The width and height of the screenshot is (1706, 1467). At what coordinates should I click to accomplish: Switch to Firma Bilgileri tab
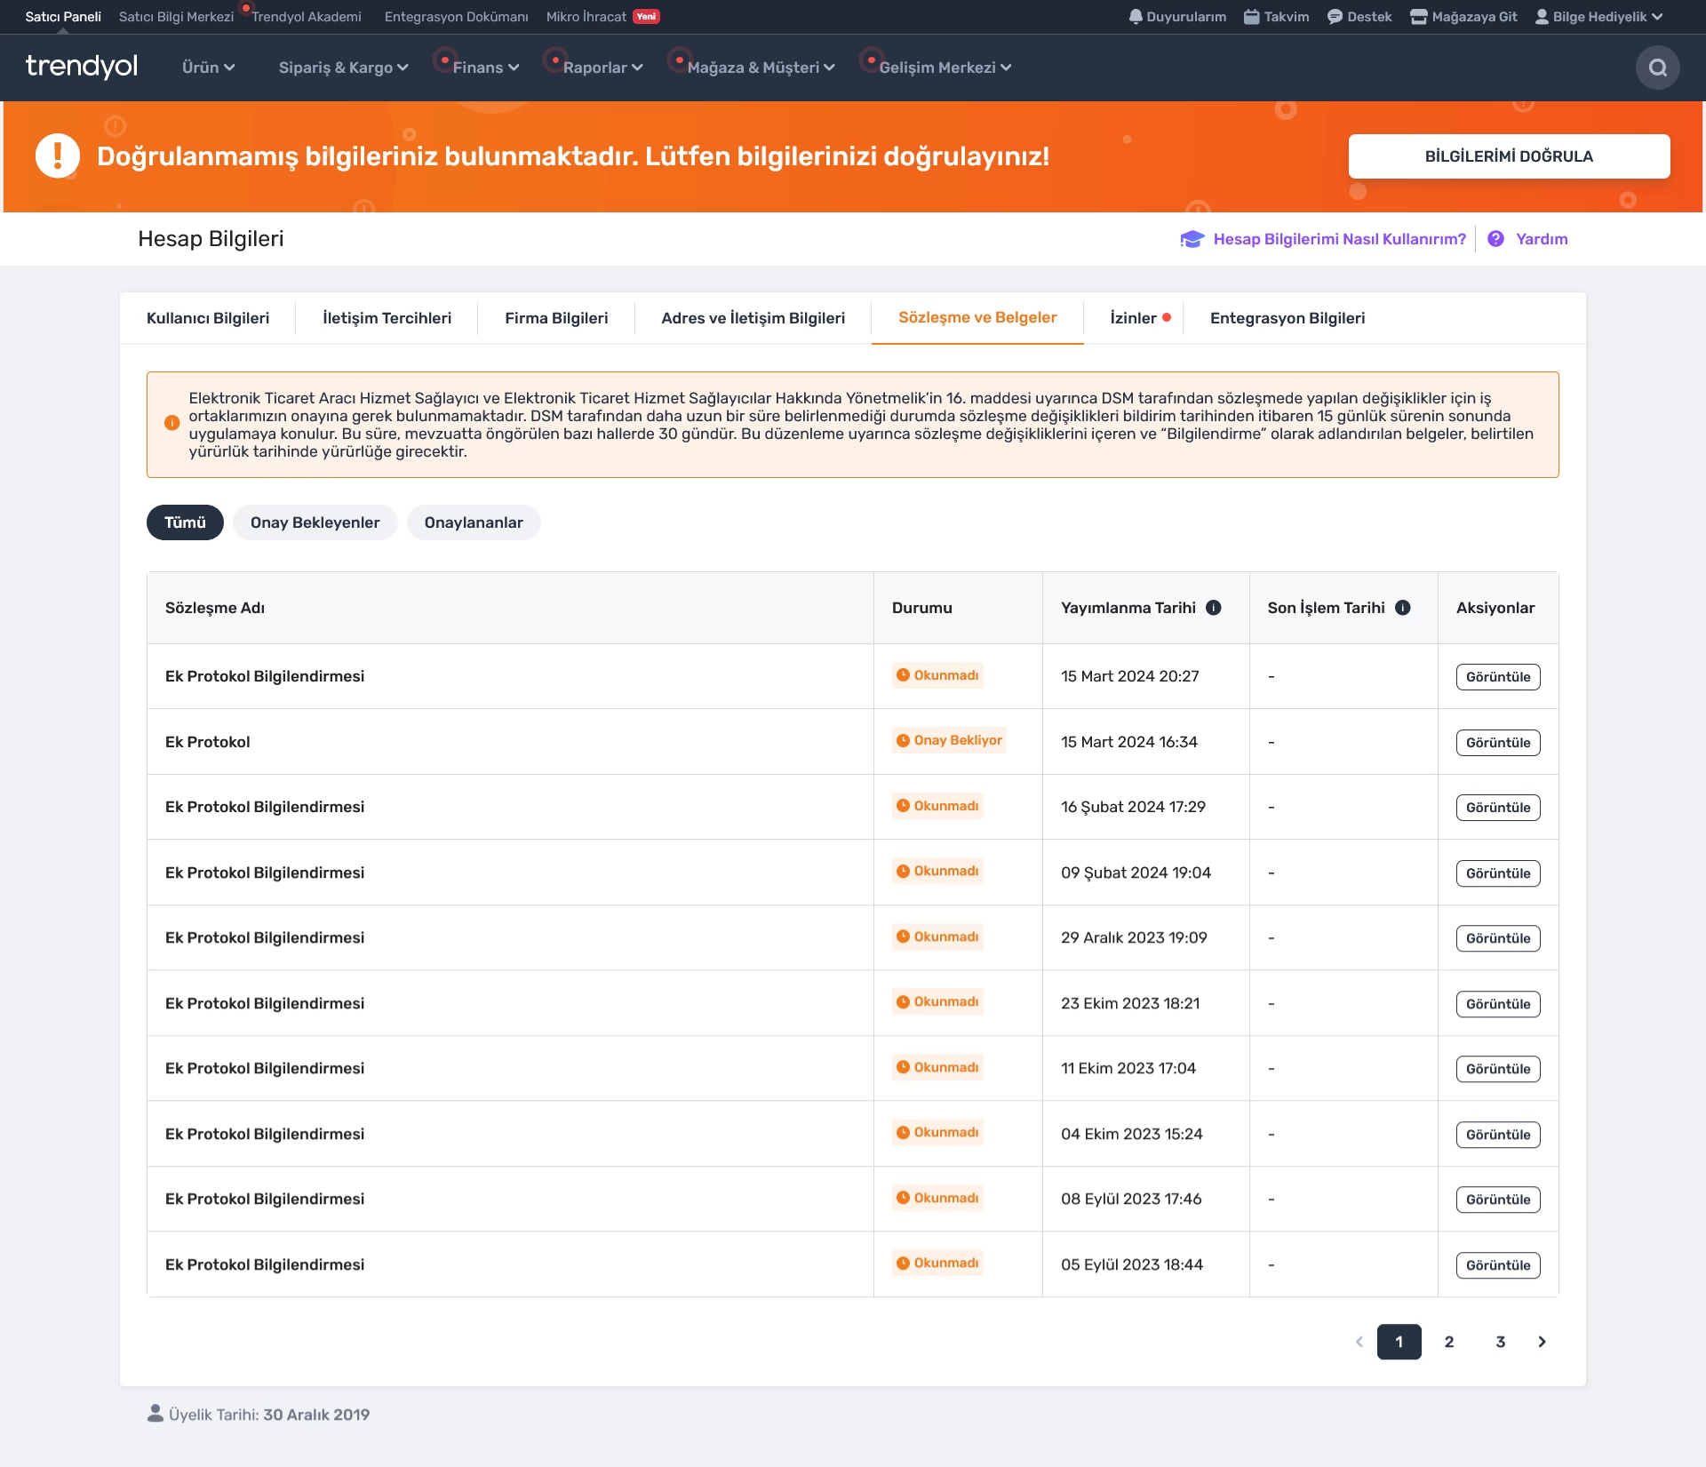pos(556,318)
